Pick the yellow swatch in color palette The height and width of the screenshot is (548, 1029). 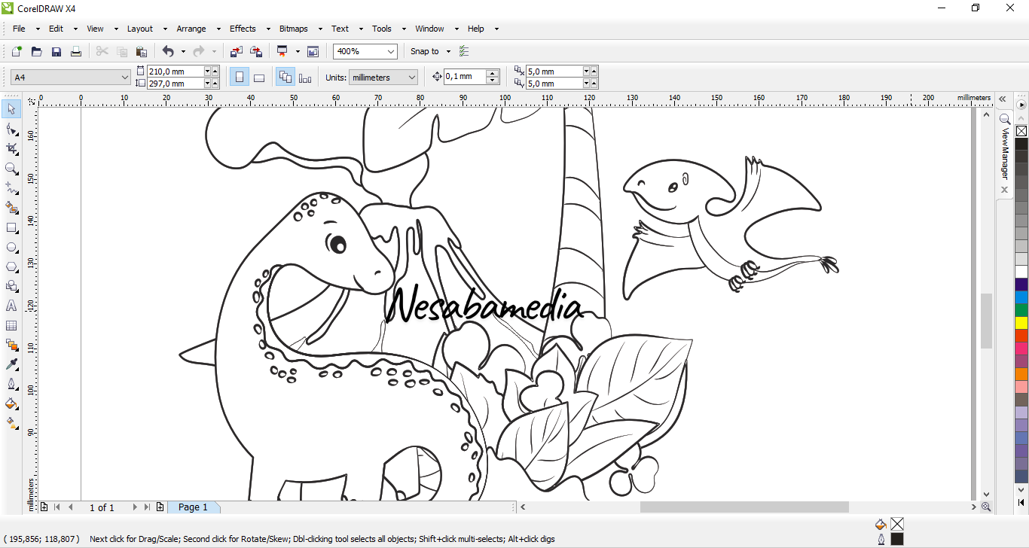click(x=1021, y=322)
